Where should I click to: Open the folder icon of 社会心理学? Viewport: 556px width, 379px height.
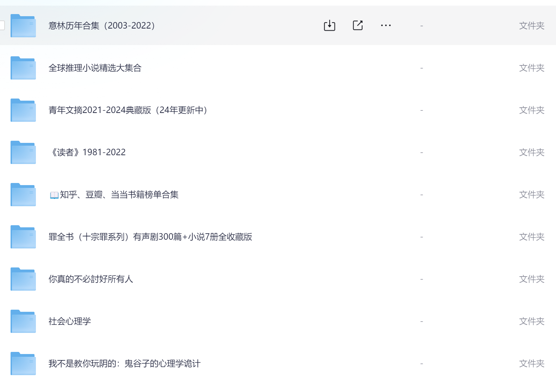[x=23, y=321]
